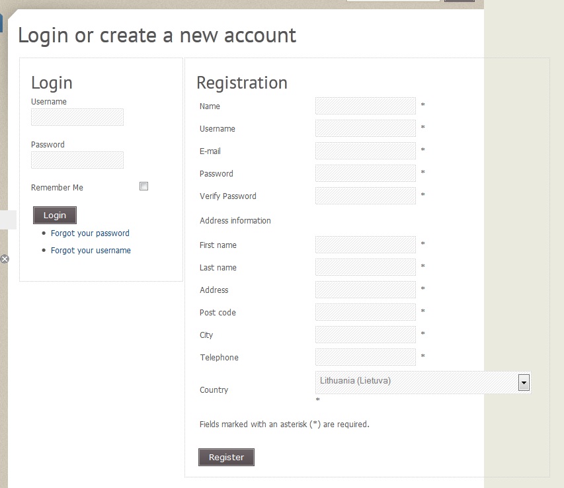Click the Password field in Login panel
564x488 pixels.
[77, 160]
